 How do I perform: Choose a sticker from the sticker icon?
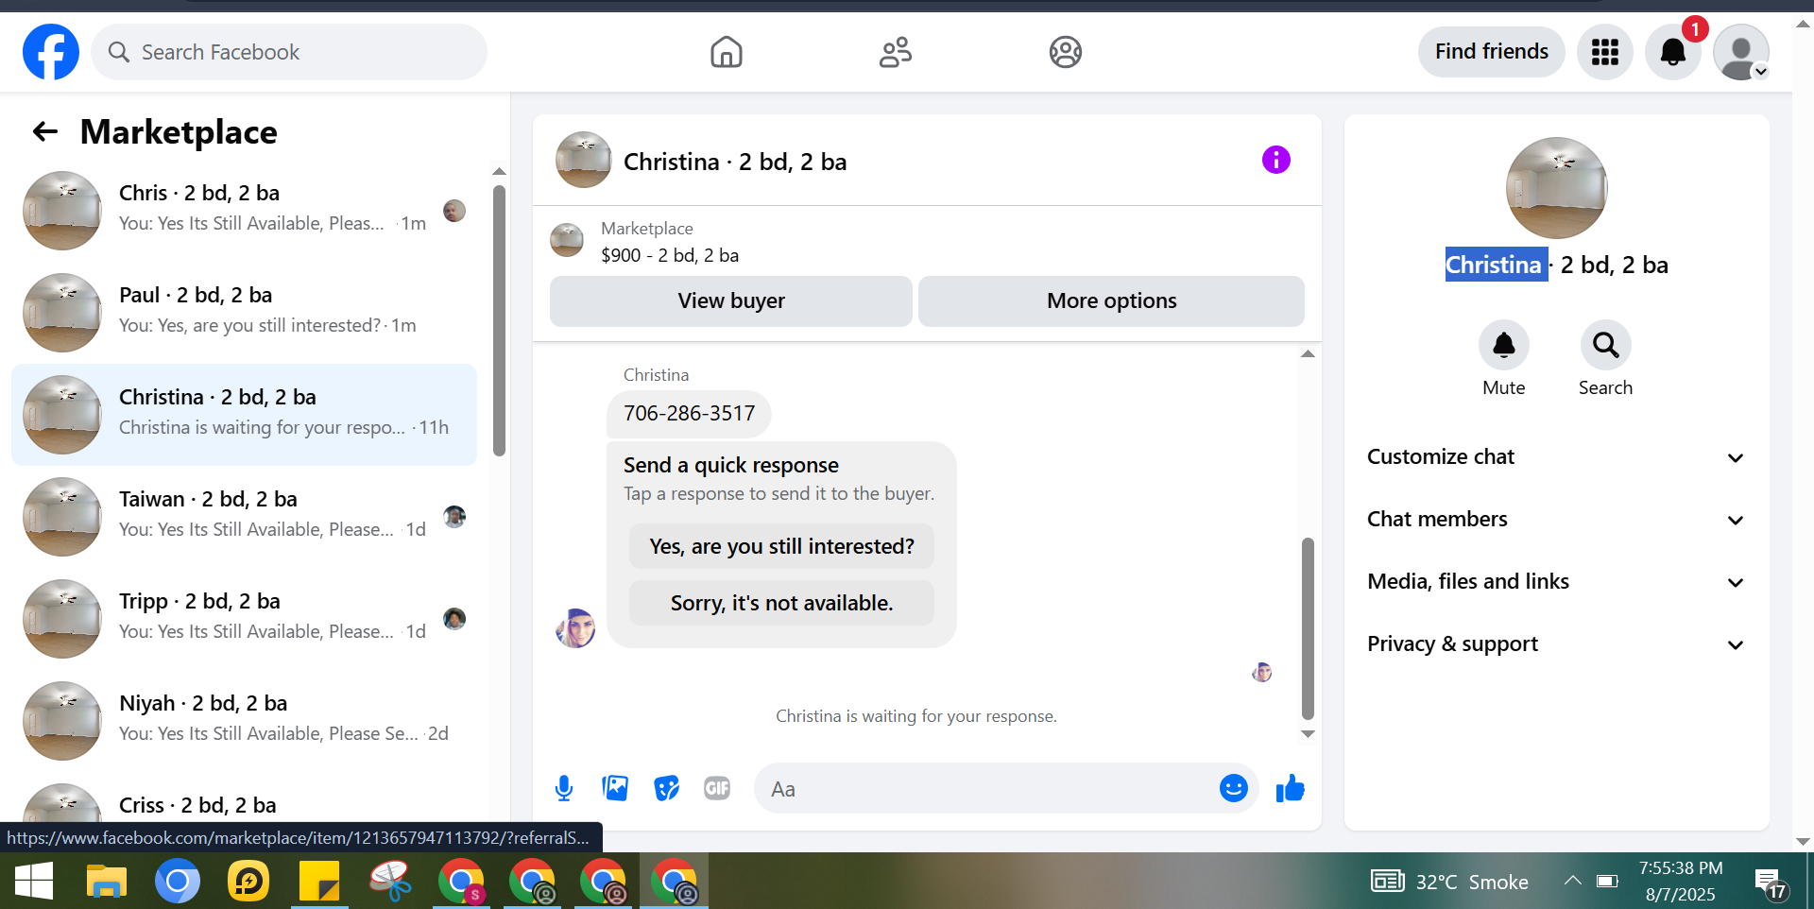[x=666, y=788]
